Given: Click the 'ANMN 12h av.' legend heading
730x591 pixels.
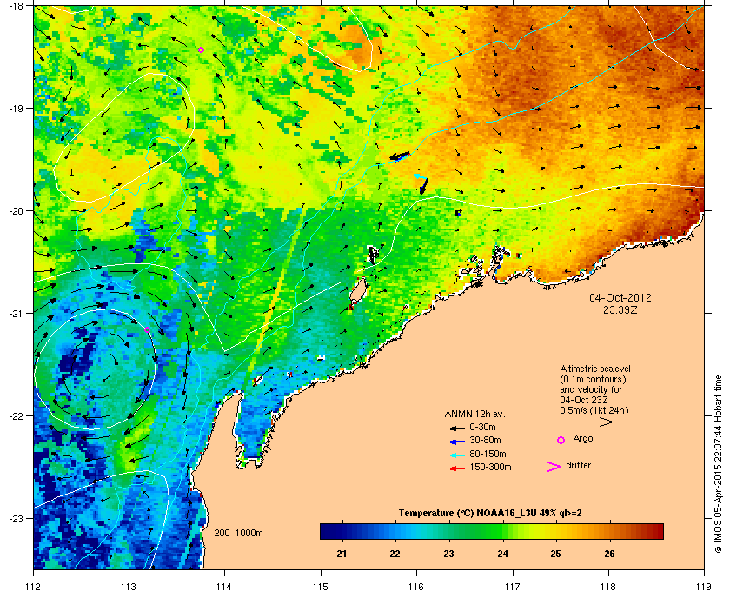Looking at the screenshot, I should 474,414.
